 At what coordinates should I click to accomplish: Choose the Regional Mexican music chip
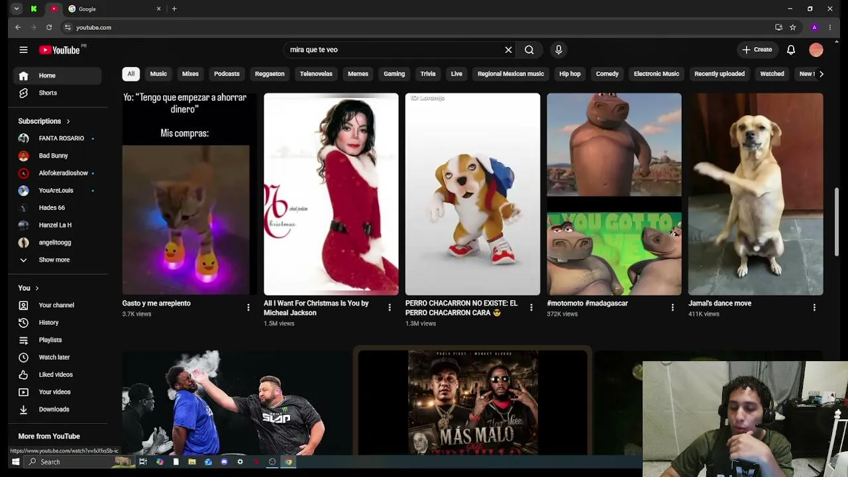511,74
